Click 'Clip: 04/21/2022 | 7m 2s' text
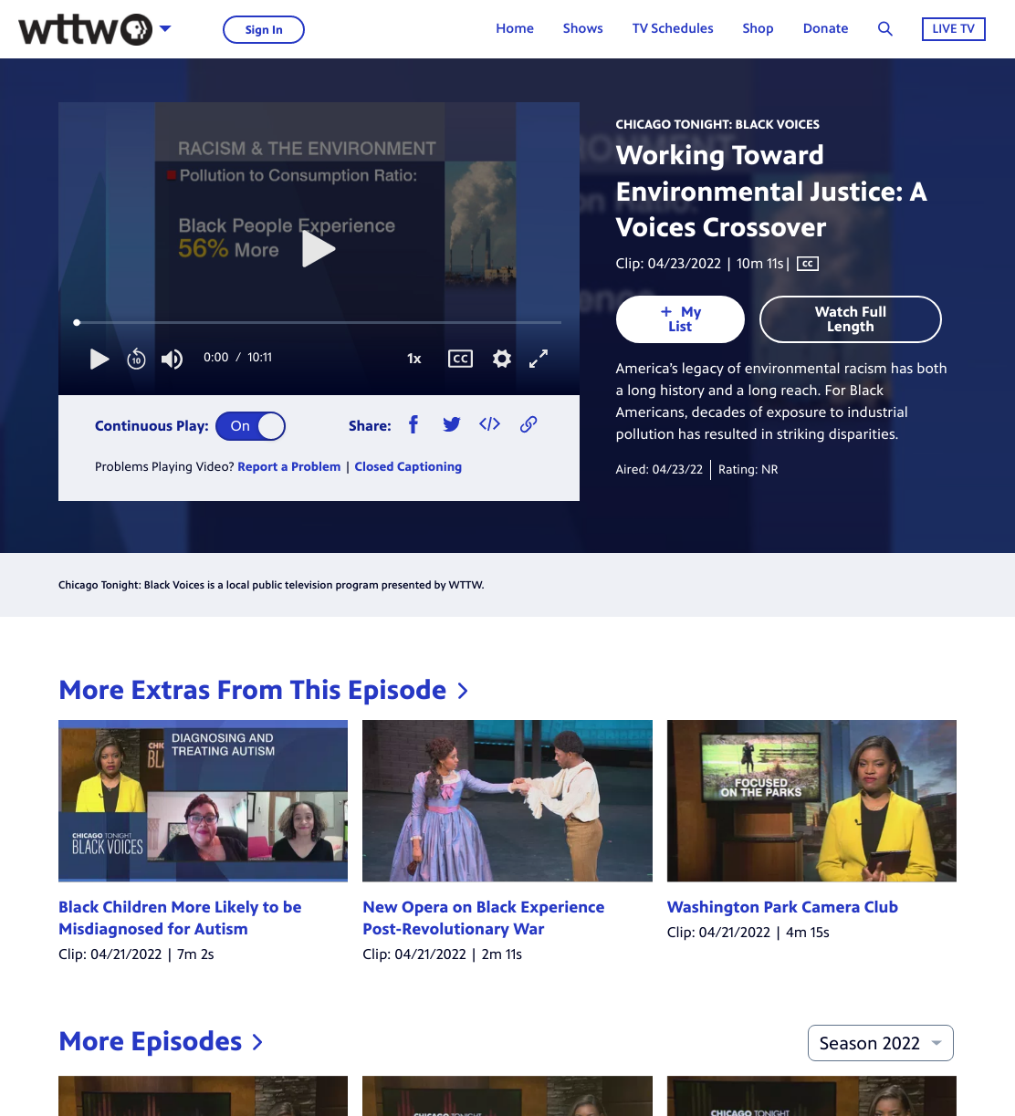1015x1116 pixels. (136, 954)
